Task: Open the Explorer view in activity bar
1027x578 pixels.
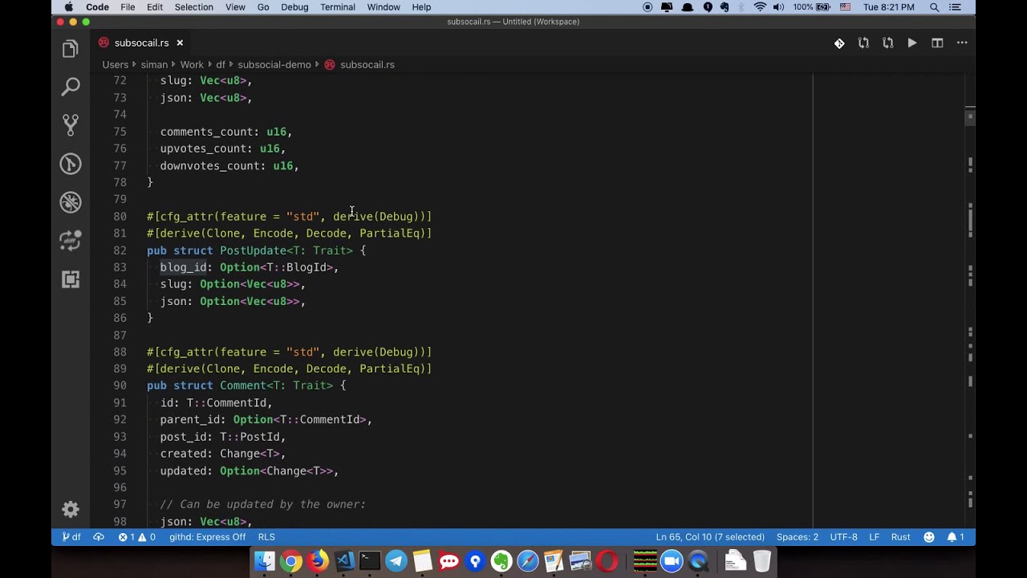Action: [71, 49]
